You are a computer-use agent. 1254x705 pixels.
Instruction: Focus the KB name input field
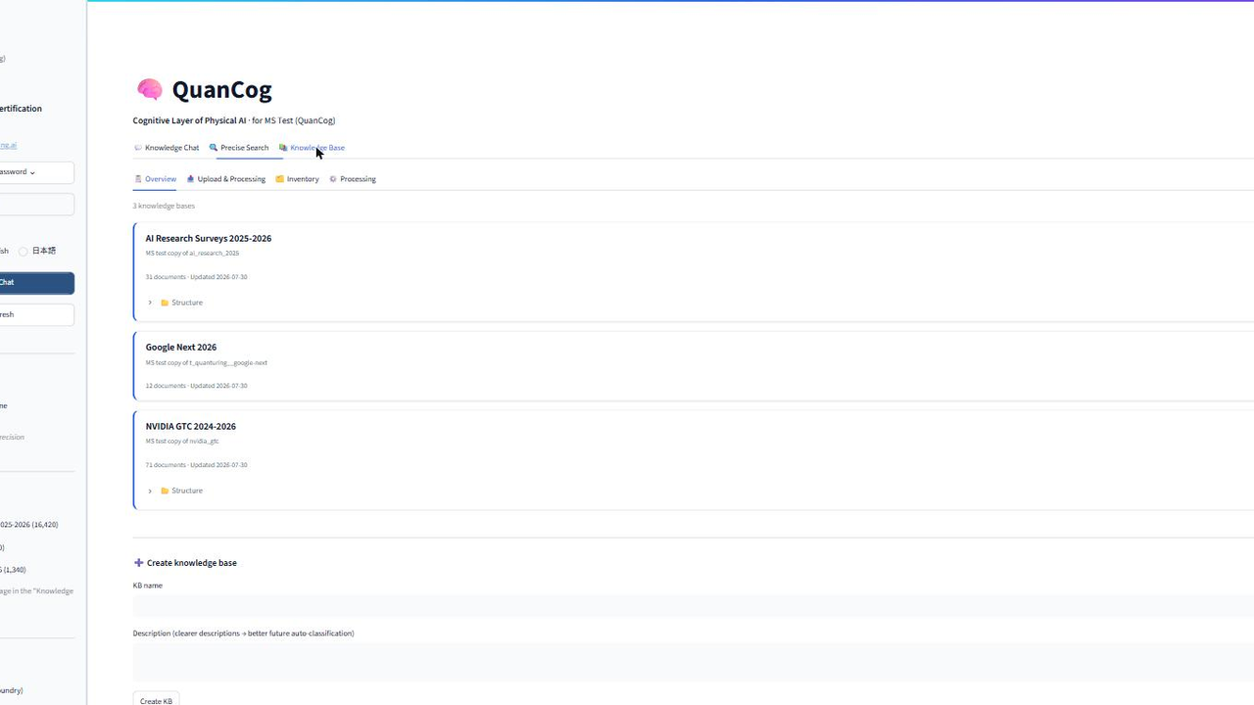point(694,606)
